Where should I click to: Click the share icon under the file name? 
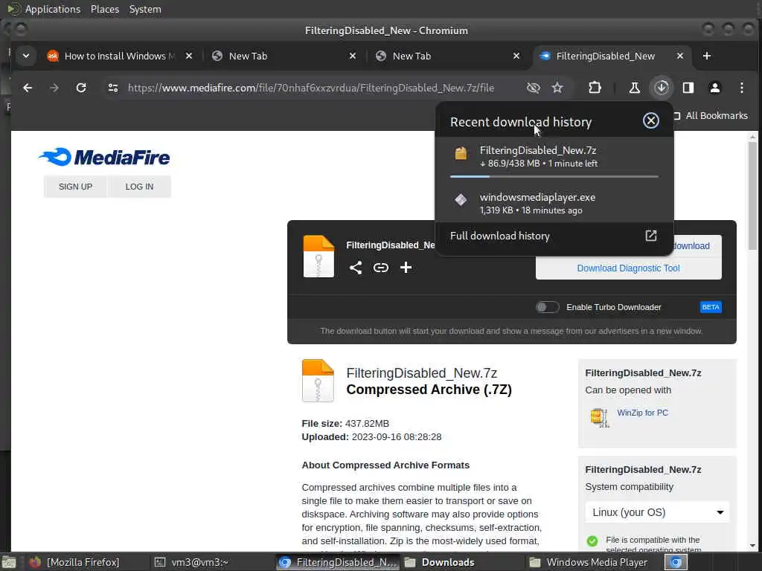(x=356, y=268)
